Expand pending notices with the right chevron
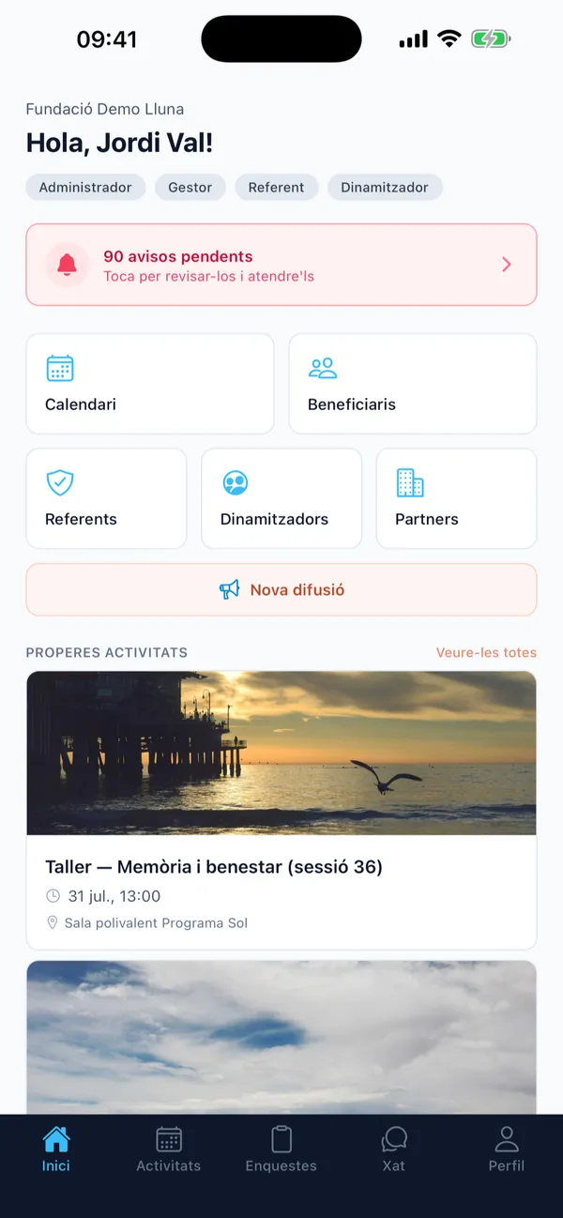 [507, 265]
